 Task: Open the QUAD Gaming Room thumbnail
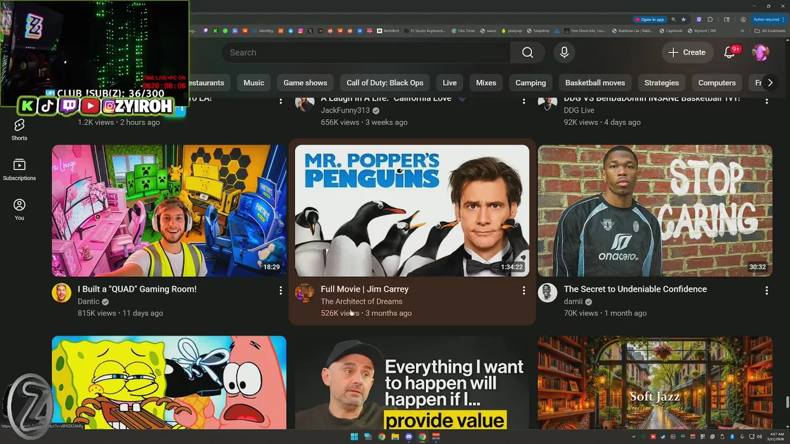(169, 211)
